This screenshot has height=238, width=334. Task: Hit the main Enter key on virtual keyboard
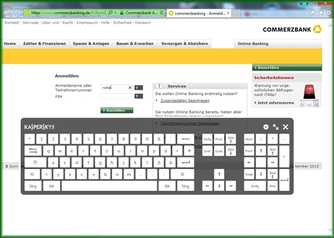pyautogui.click(x=186, y=162)
